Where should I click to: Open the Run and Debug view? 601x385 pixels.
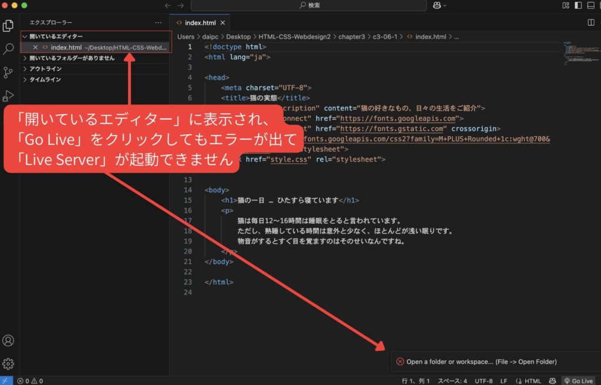click(x=8, y=96)
